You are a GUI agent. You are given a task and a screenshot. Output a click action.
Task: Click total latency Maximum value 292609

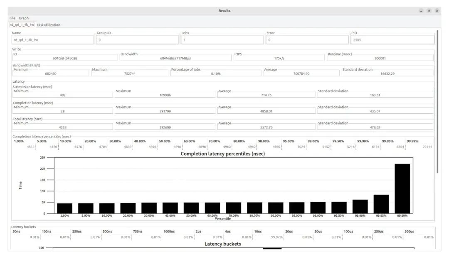pyautogui.click(x=165, y=127)
